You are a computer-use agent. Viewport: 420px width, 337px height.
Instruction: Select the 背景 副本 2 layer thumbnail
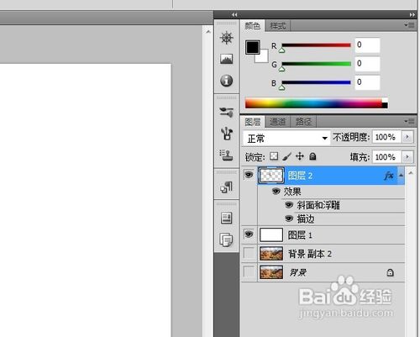coord(271,254)
